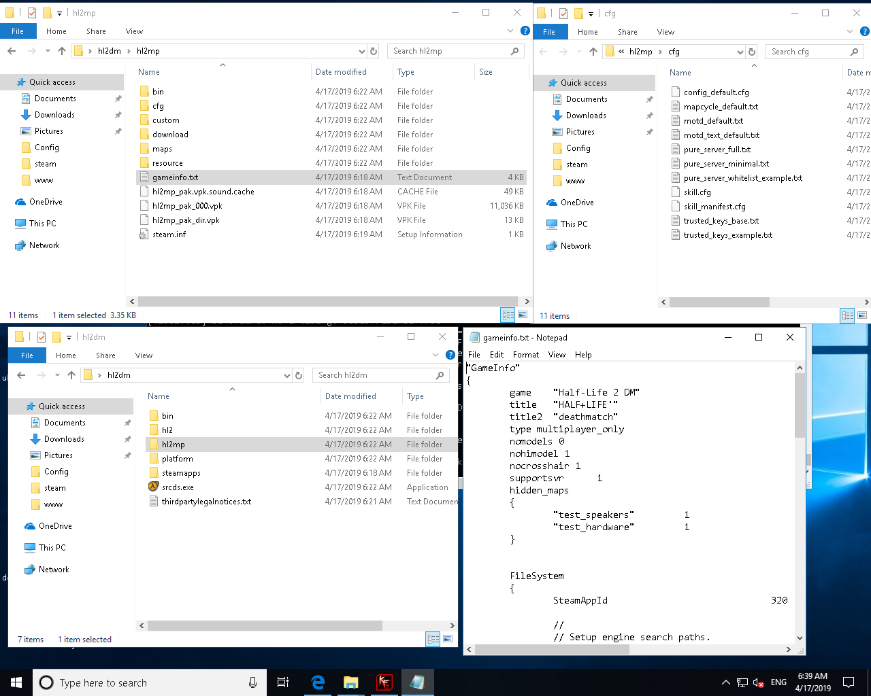Screen dimensions: 871x696
Task: Click the Task View taskbar icon
Action: tap(283, 682)
